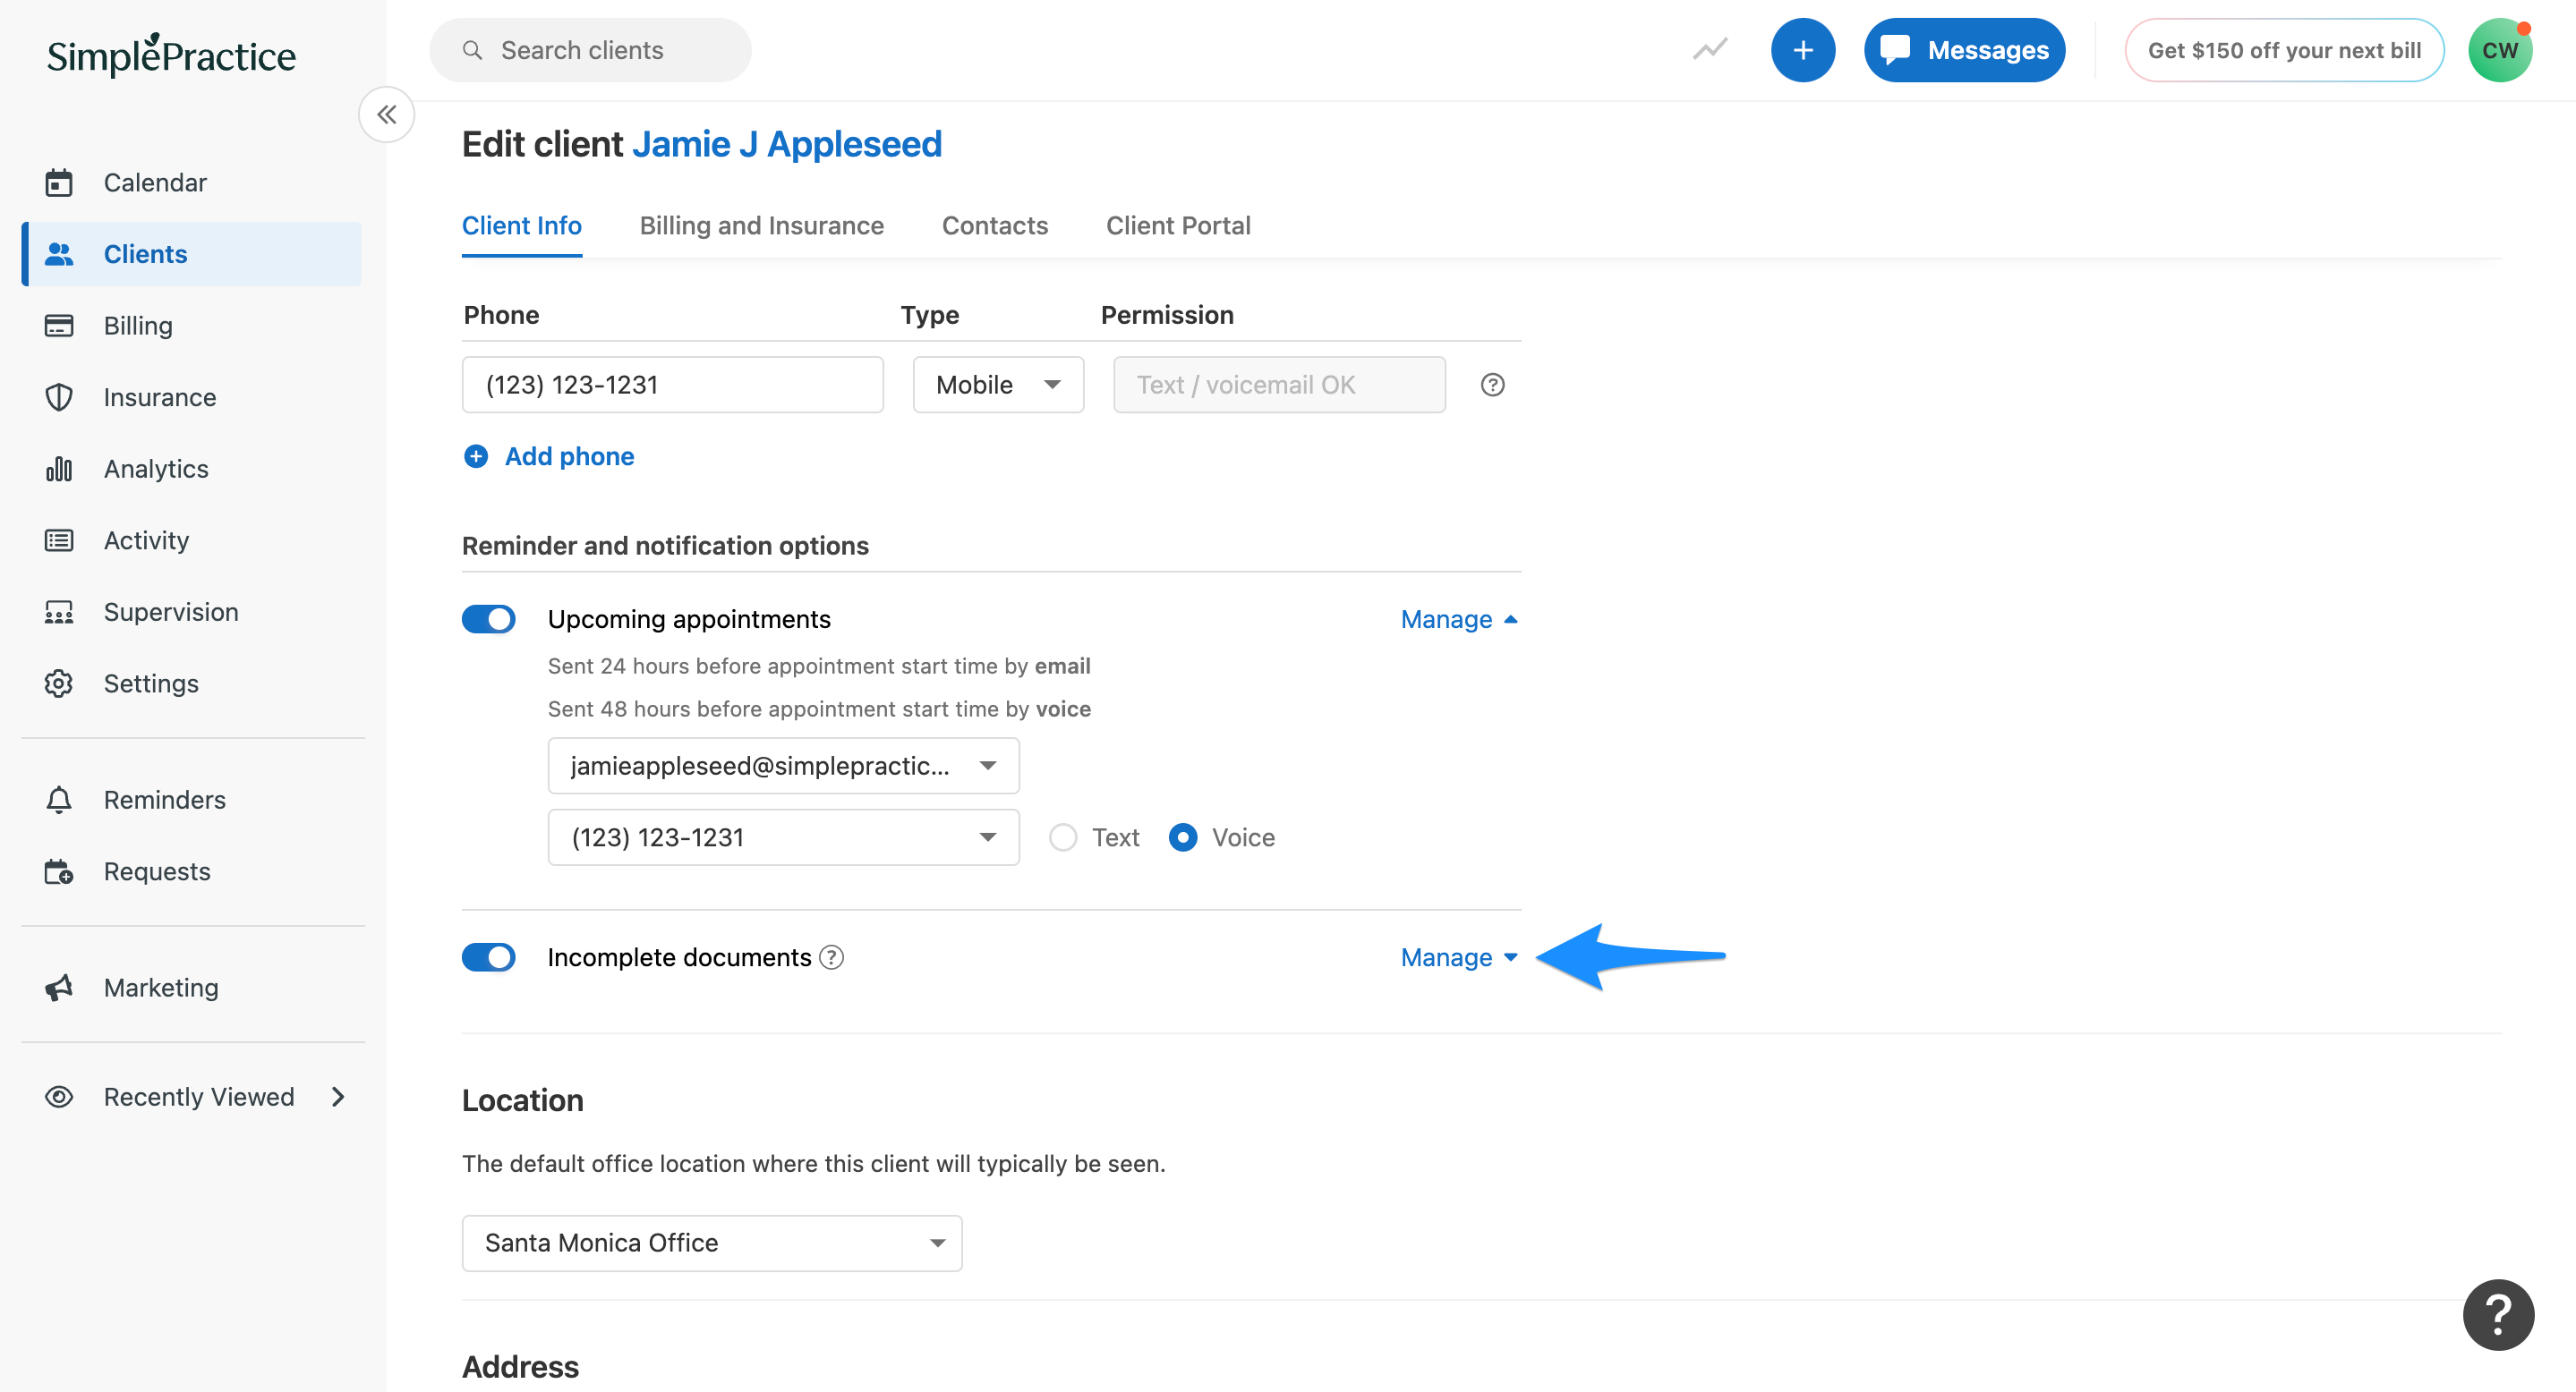The width and height of the screenshot is (2576, 1392).
Task: Select the Clients sidebar icon
Action: click(x=59, y=254)
